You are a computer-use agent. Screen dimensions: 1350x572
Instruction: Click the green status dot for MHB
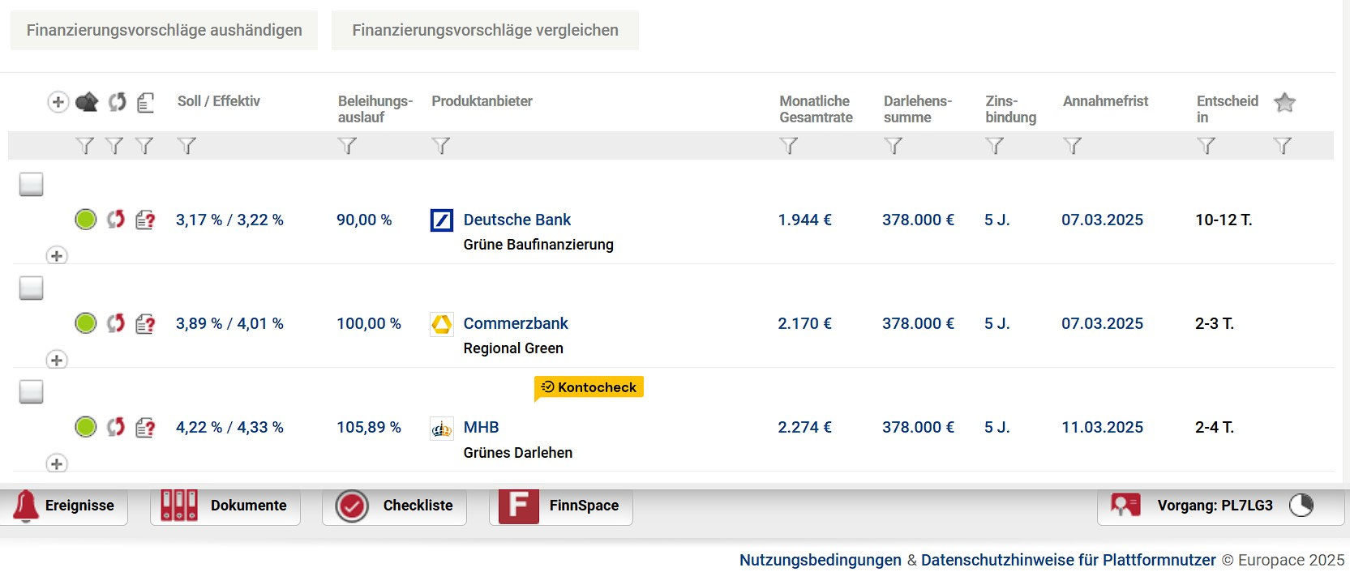85,426
